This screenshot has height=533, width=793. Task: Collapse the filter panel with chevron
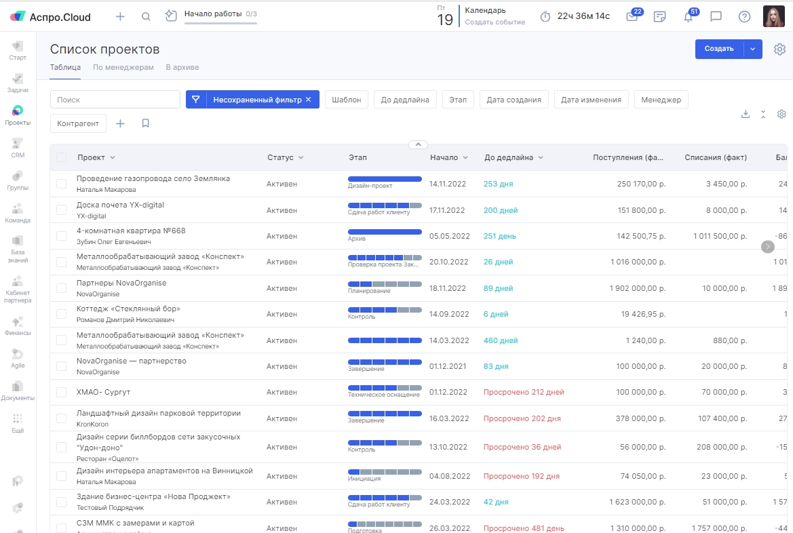(418, 144)
